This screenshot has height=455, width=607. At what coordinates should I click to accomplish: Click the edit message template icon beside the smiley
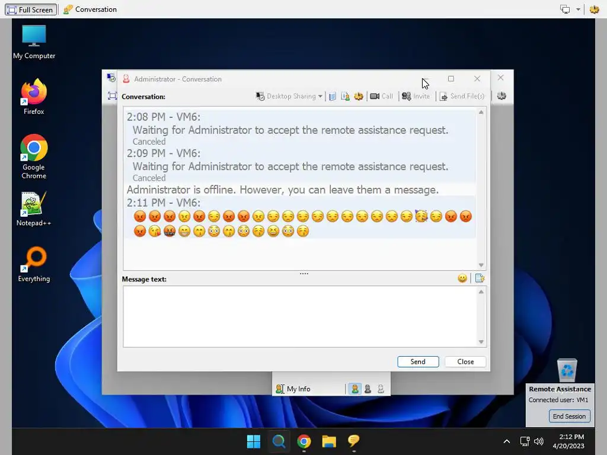[480, 278]
